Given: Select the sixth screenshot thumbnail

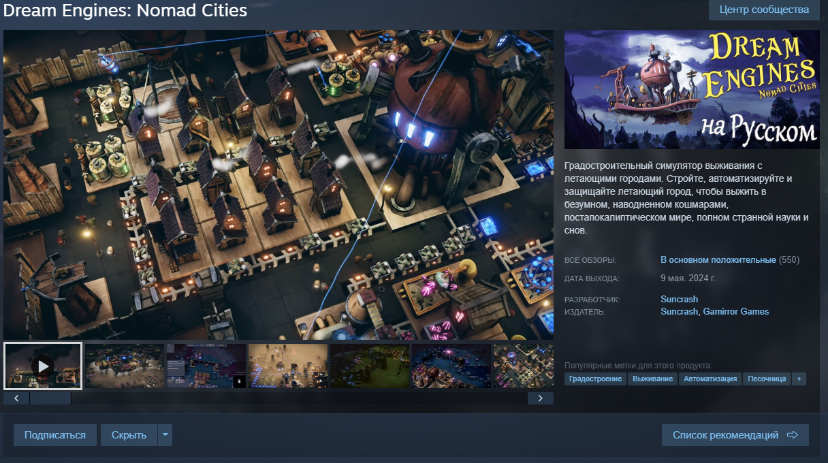Looking at the screenshot, I should [451, 366].
